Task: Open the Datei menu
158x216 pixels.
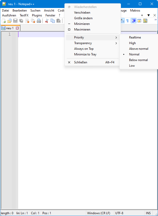Action: tap(5, 11)
